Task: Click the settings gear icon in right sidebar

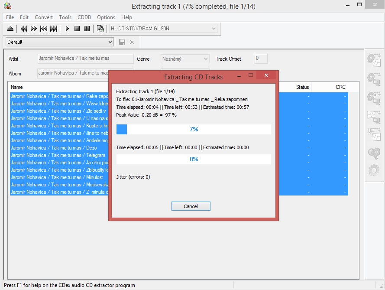Action: (373, 170)
